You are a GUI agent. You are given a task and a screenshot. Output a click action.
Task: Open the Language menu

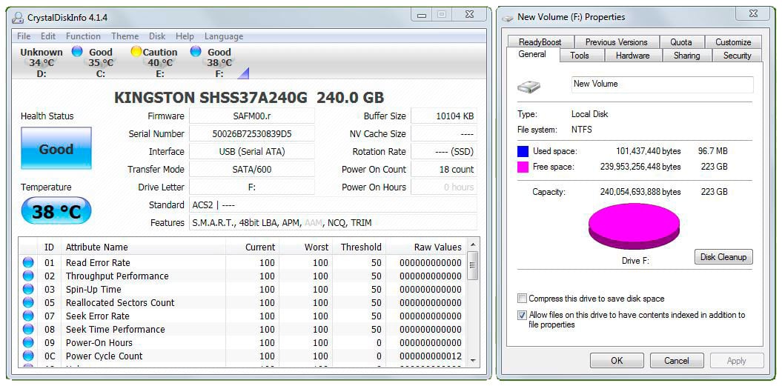[x=224, y=36]
